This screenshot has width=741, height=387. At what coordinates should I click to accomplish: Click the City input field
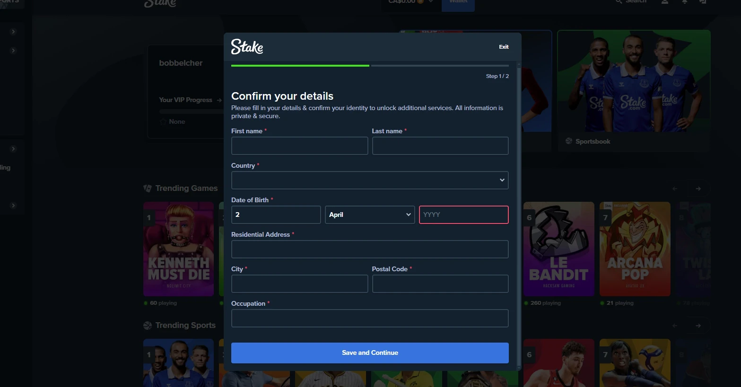coord(299,284)
